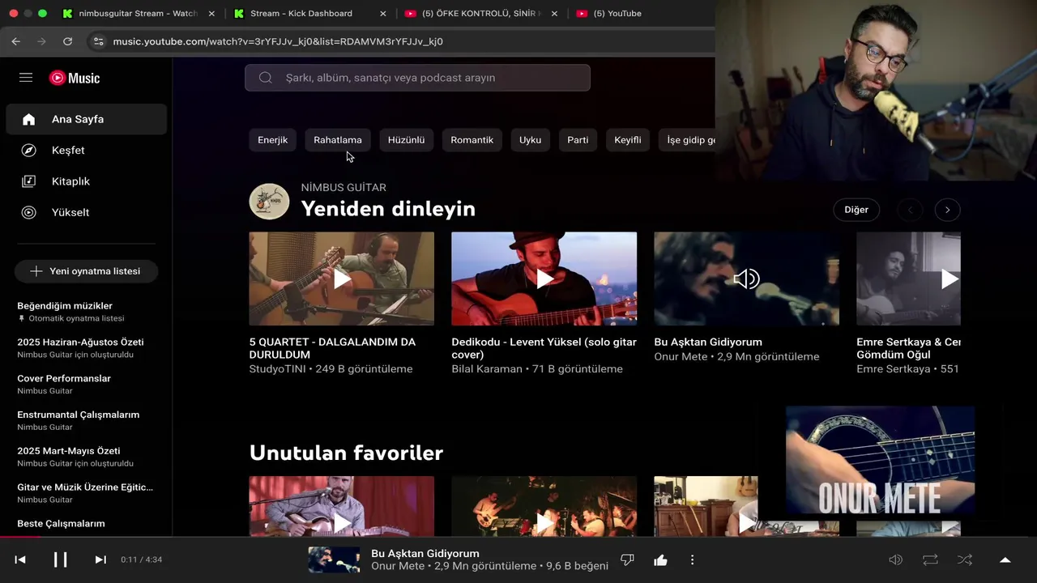
Task: Click the song progress bar in player
Action: 518,537
